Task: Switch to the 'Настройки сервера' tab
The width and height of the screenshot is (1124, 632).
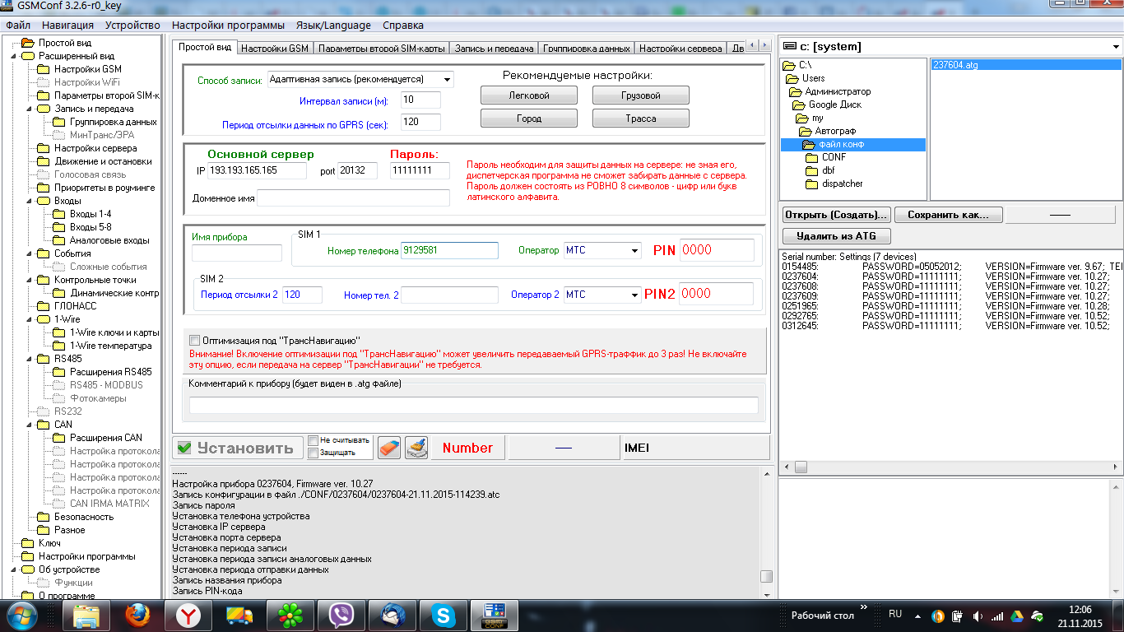Action: pos(680,49)
